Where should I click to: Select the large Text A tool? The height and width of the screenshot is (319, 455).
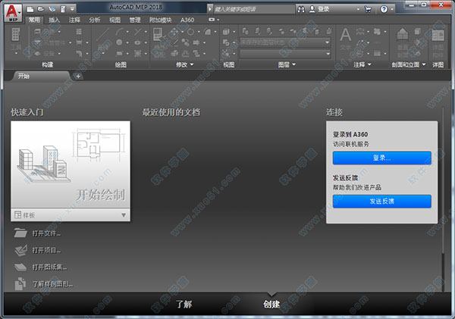[345, 36]
